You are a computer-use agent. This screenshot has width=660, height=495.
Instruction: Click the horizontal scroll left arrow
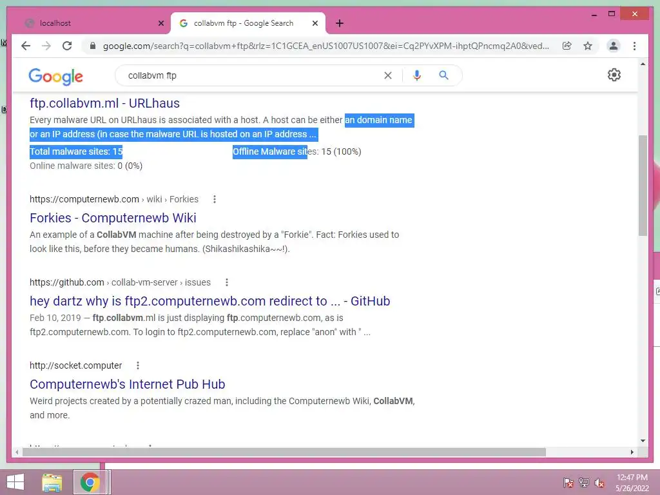(17, 452)
